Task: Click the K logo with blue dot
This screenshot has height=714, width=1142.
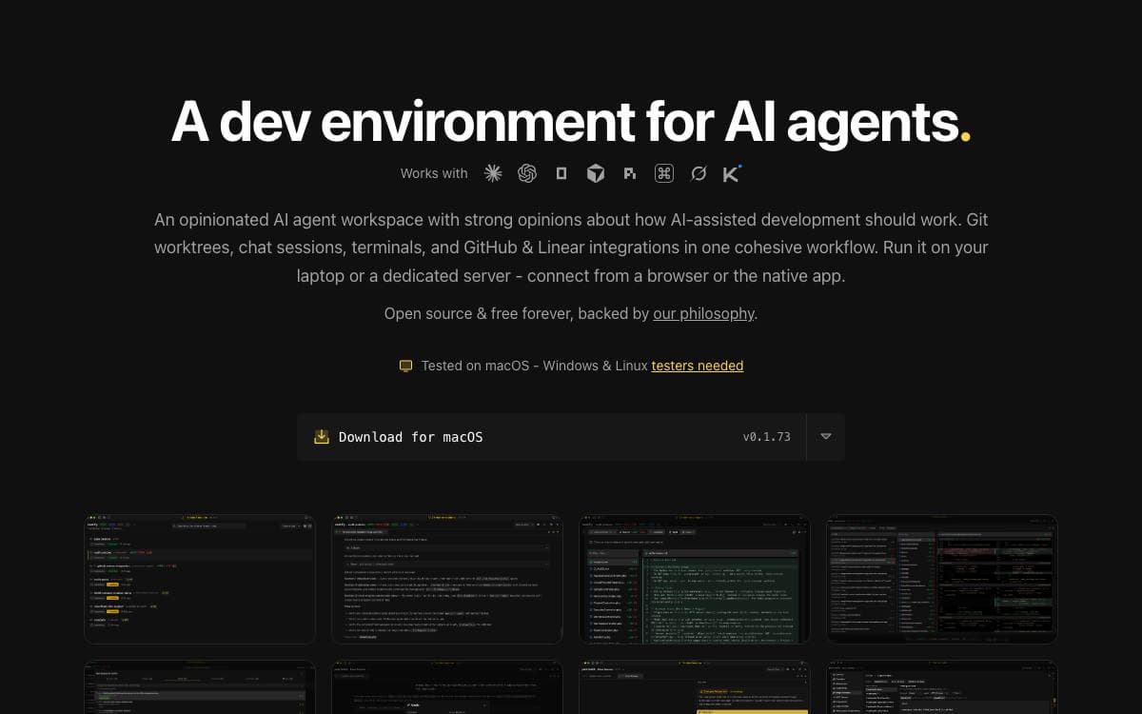Action: coord(732,173)
